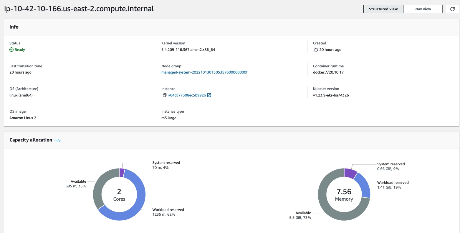Click the Info link beside Capacity allocation
The height and width of the screenshot is (233, 460).
point(57,140)
